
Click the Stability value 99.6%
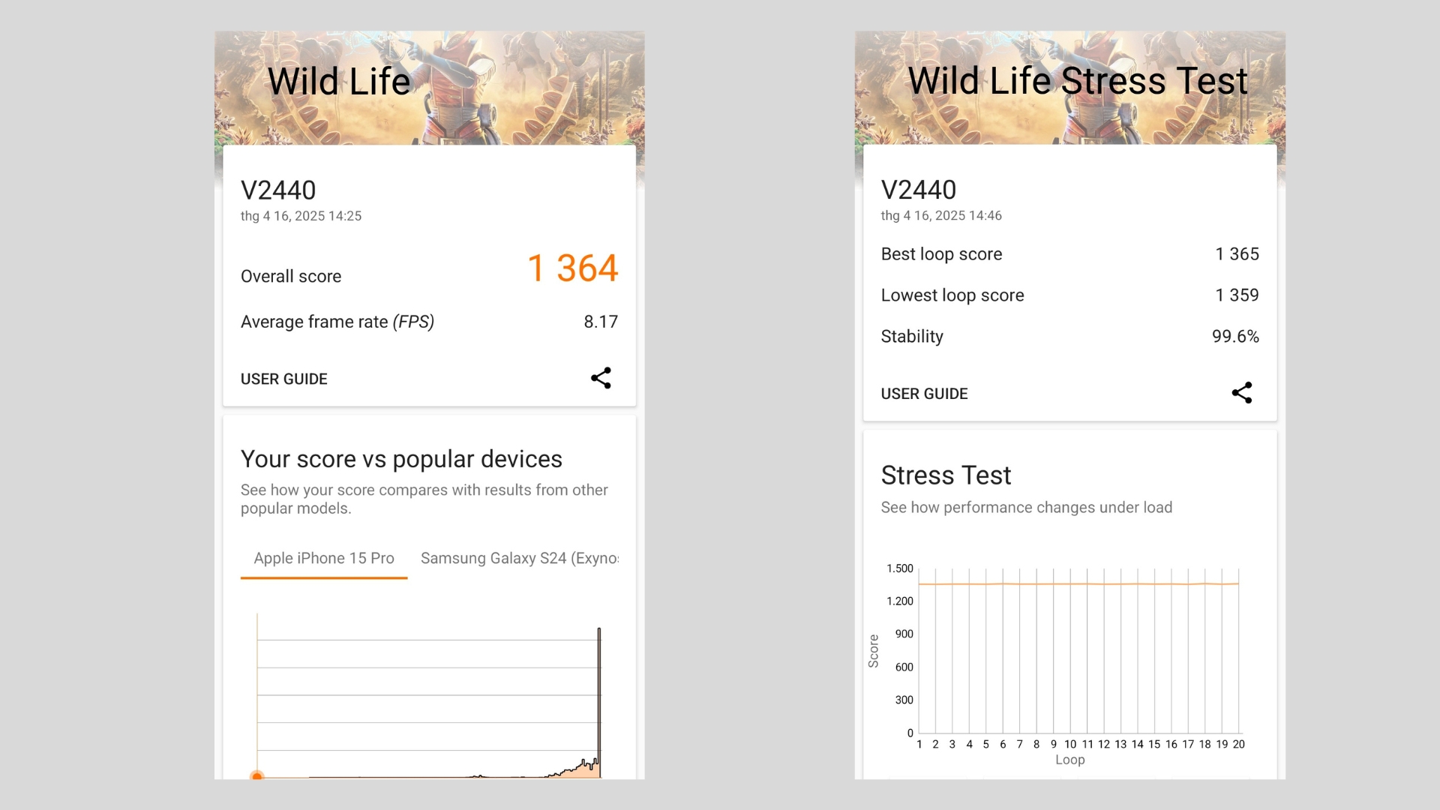click(1235, 337)
